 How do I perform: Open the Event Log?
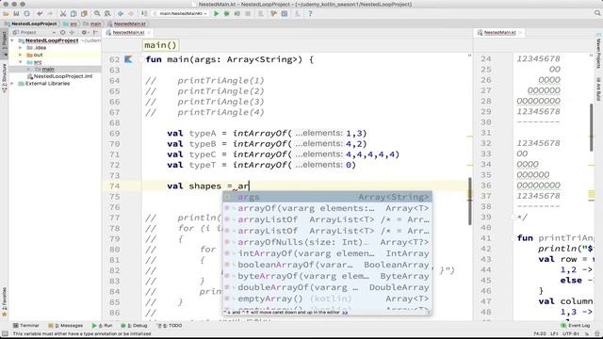(576, 326)
